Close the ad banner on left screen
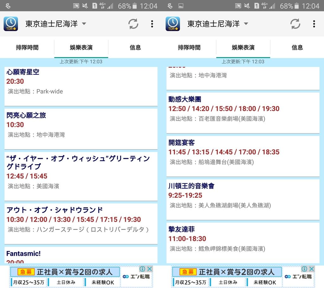The image size is (324, 288). click(150, 269)
